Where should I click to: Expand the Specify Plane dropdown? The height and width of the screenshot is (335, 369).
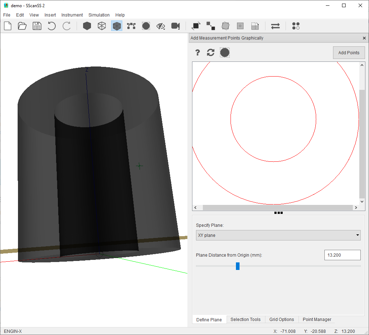click(x=278, y=235)
